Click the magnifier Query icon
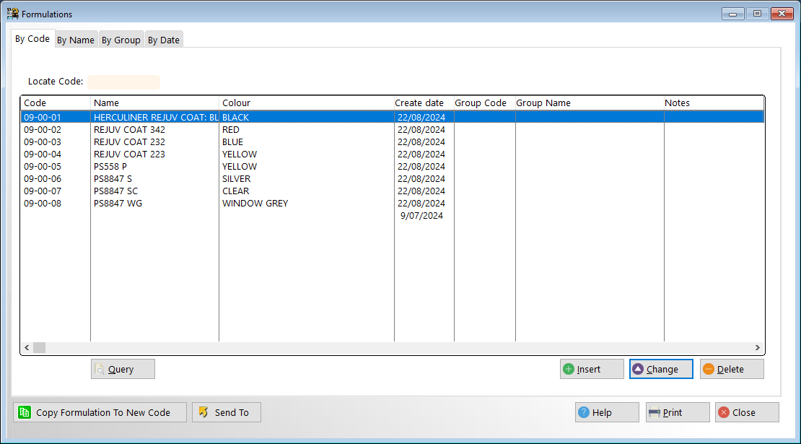 100,369
